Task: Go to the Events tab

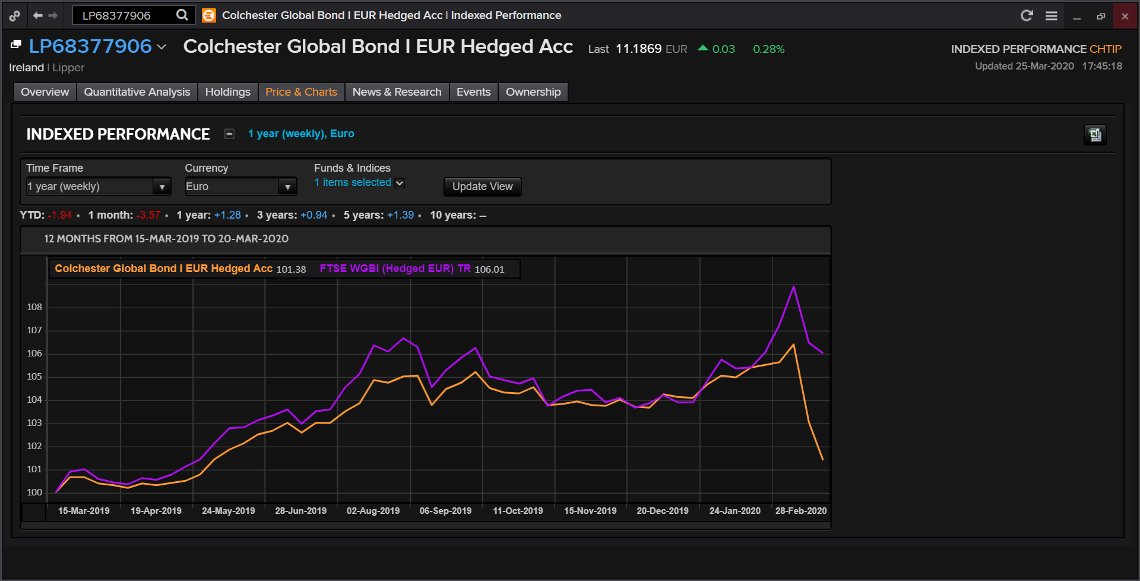Action: pos(473,92)
